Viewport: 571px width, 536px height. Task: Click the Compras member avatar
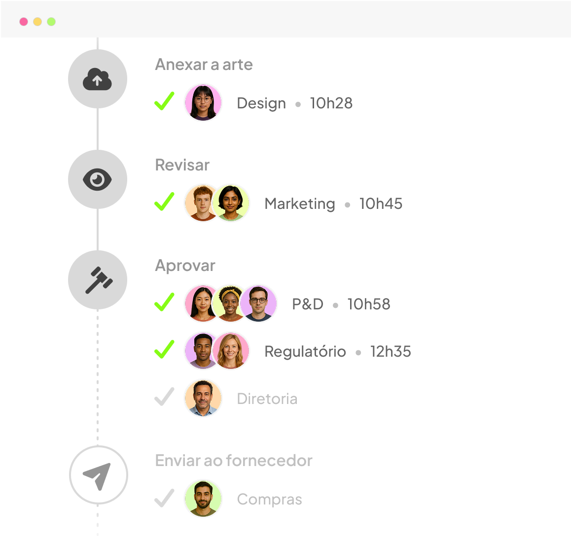[203, 499]
